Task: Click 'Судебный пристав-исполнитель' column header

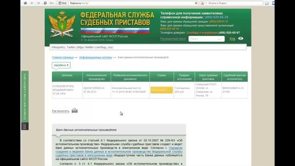Action: 235,77
